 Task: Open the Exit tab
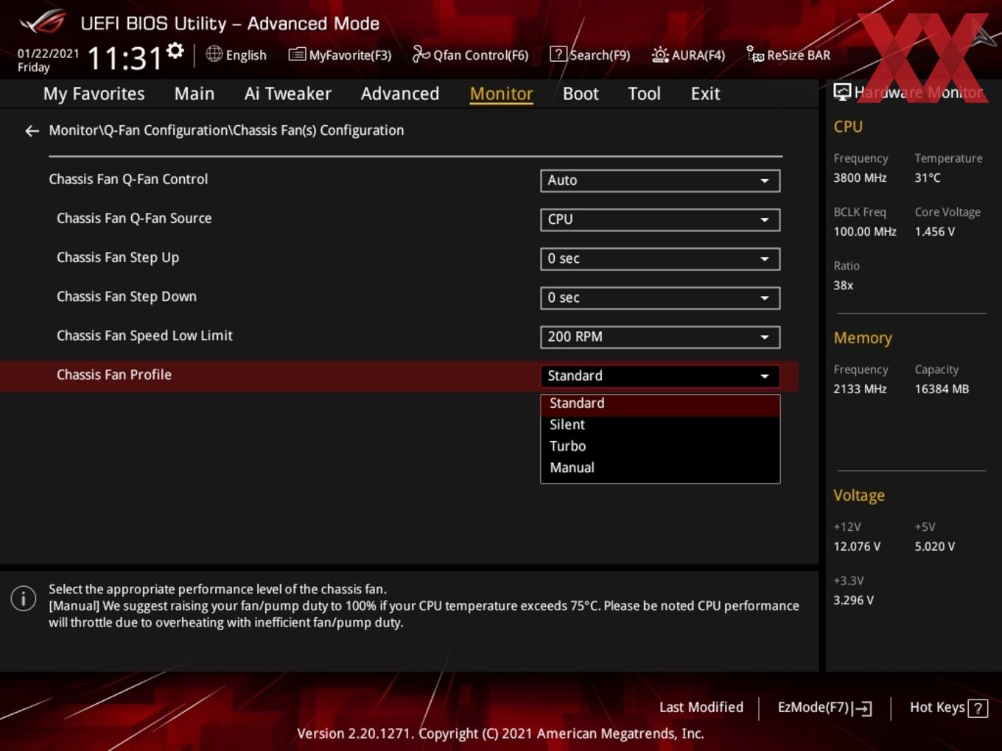coord(705,94)
